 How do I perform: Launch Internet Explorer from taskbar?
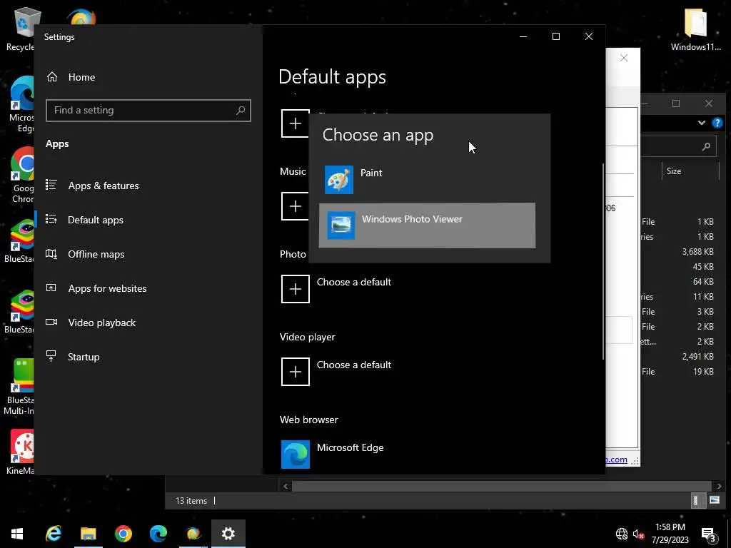coord(53,534)
